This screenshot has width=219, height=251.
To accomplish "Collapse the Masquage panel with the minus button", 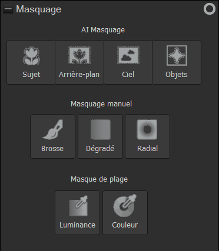I will [x=8, y=9].
